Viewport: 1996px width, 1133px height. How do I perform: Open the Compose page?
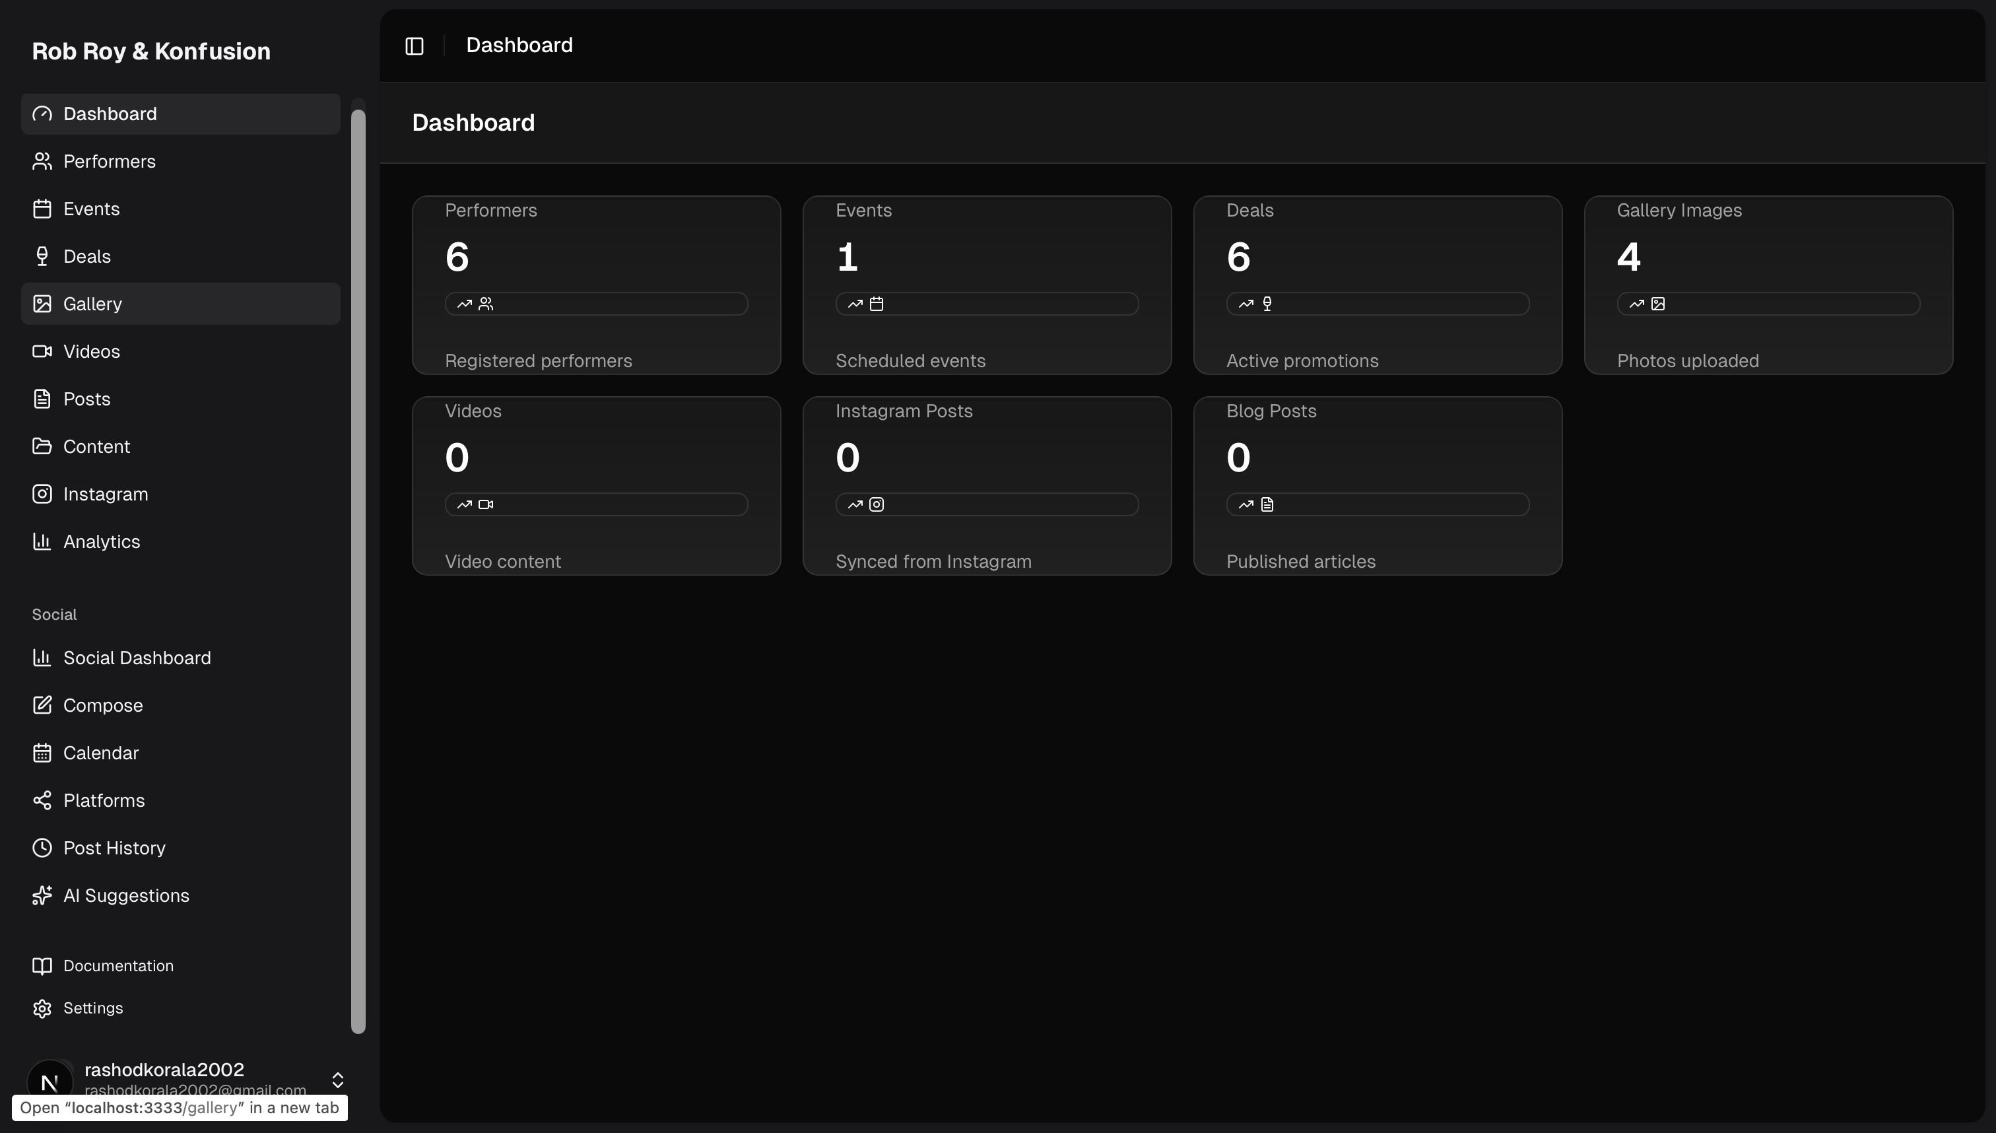click(x=103, y=706)
